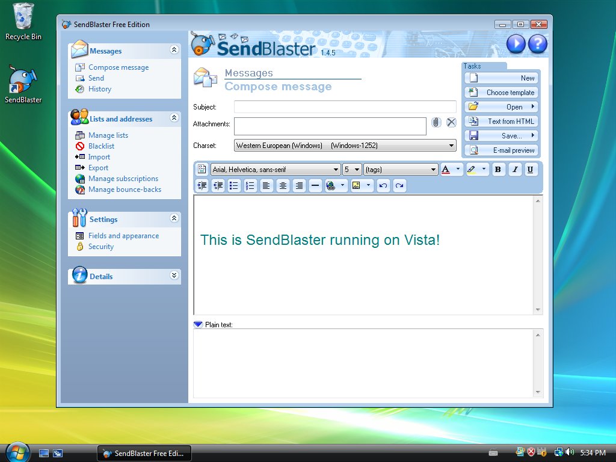Open the hyperlink options dropdown arrow

[x=342, y=185]
